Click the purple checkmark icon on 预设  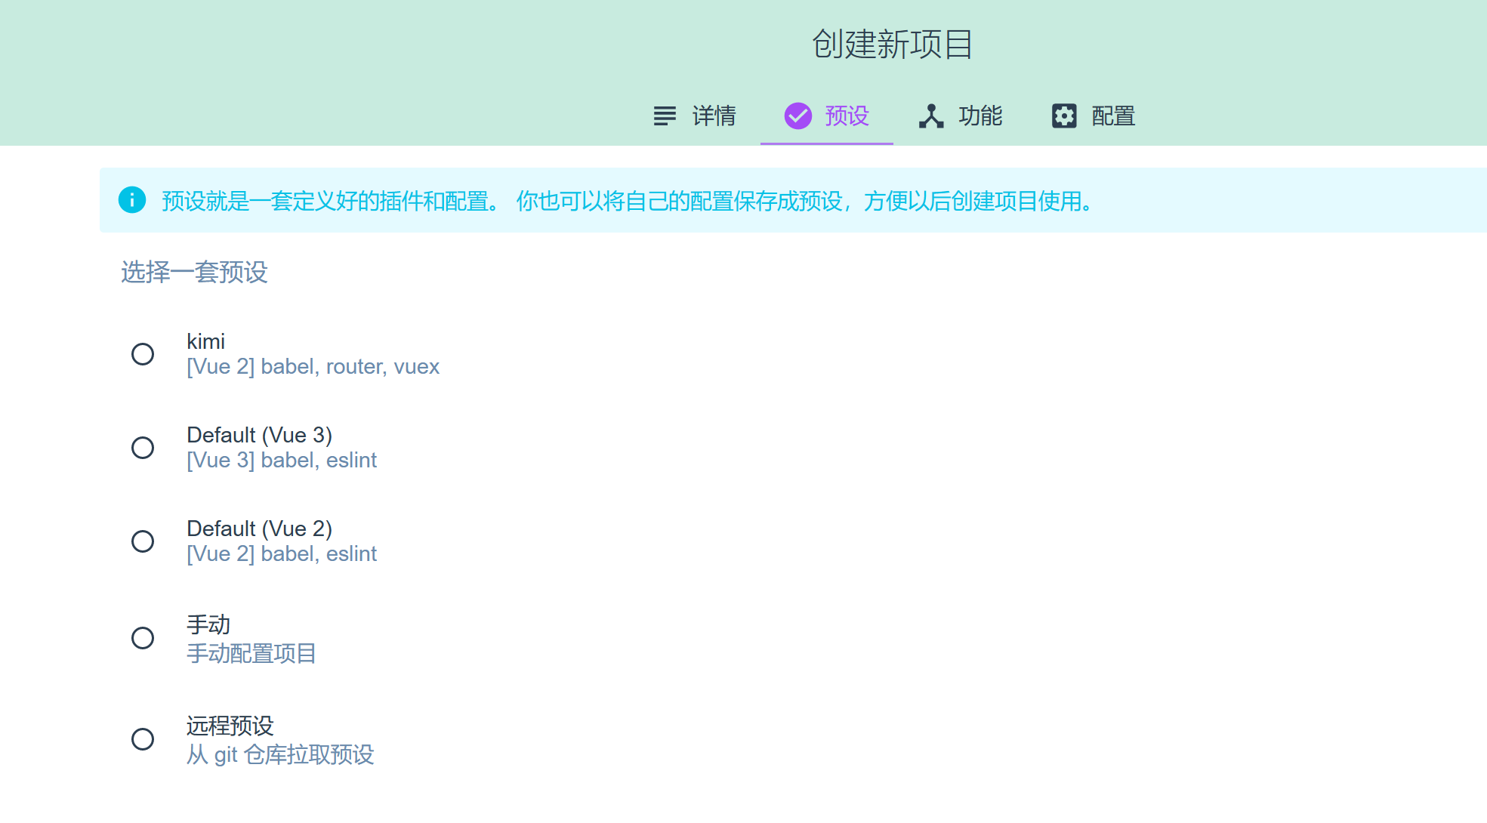[797, 116]
